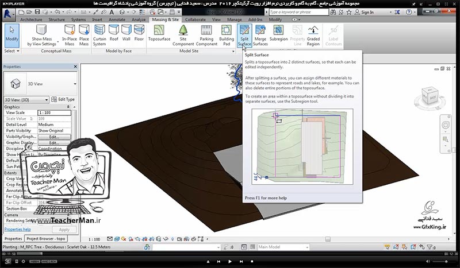The height and width of the screenshot is (268, 460).
Task: Open the Select panel dropdown
Action: (x=11, y=51)
